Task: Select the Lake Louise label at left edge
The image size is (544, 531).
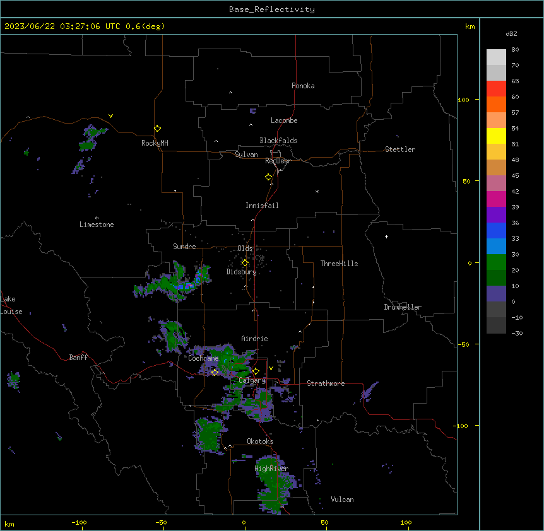Action: pos(10,305)
